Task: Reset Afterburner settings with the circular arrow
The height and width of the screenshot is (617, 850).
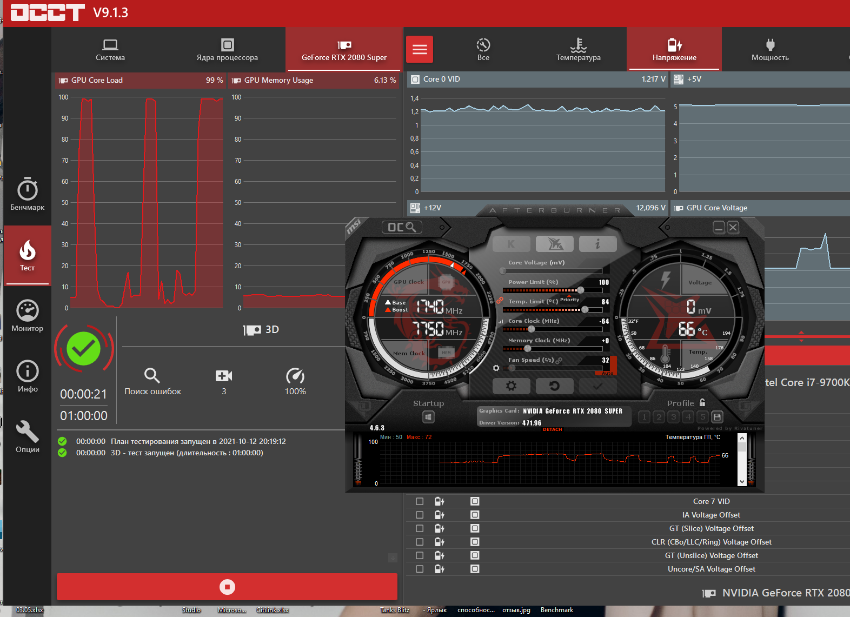Action: coord(554,386)
